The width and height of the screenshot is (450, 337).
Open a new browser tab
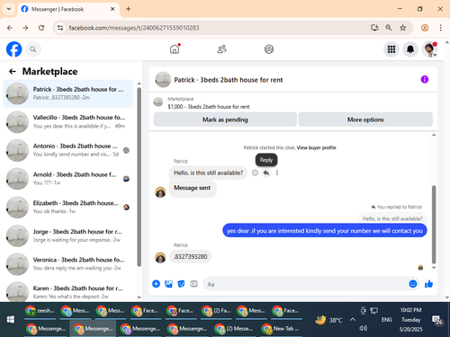tap(128, 9)
